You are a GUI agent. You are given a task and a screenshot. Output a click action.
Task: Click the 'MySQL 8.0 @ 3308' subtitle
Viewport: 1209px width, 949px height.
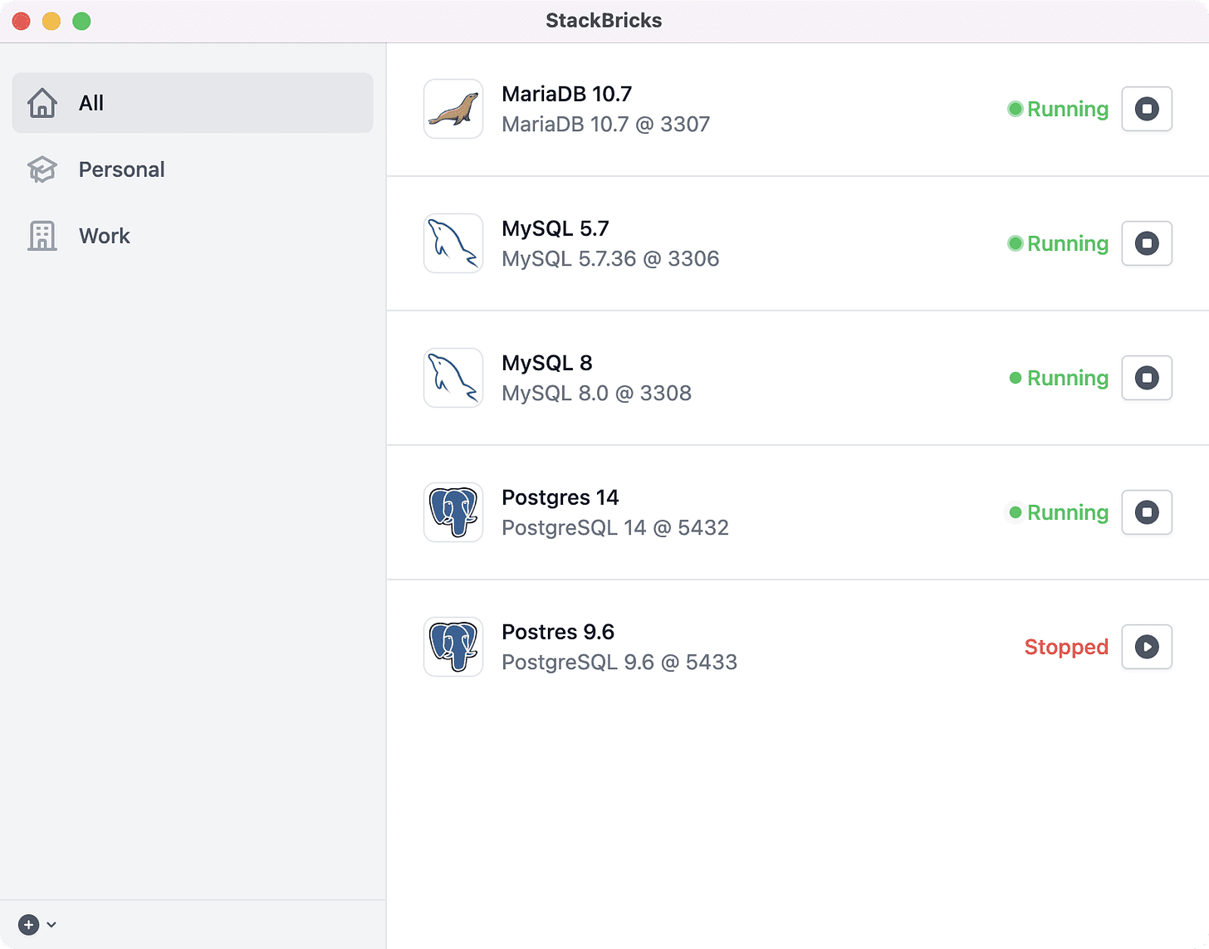pyautogui.click(x=596, y=394)
